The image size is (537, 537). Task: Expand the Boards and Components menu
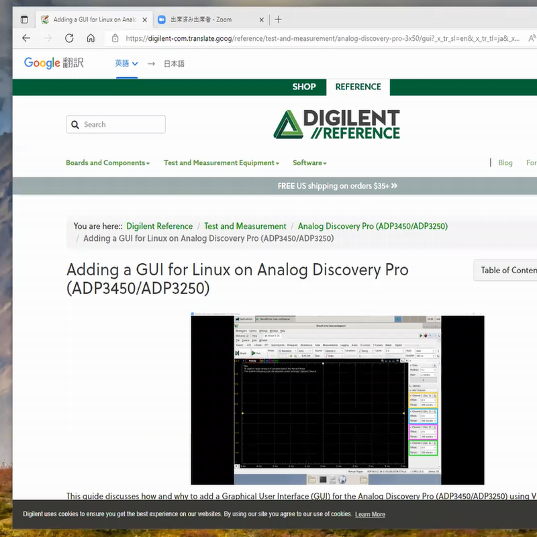(x=107, y=163)
